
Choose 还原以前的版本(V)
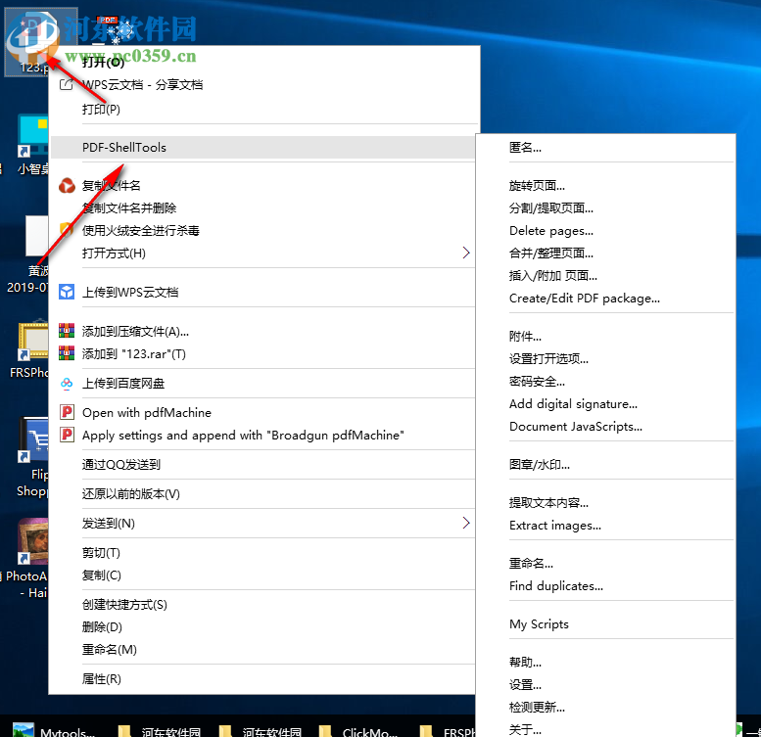pos(131,493)
